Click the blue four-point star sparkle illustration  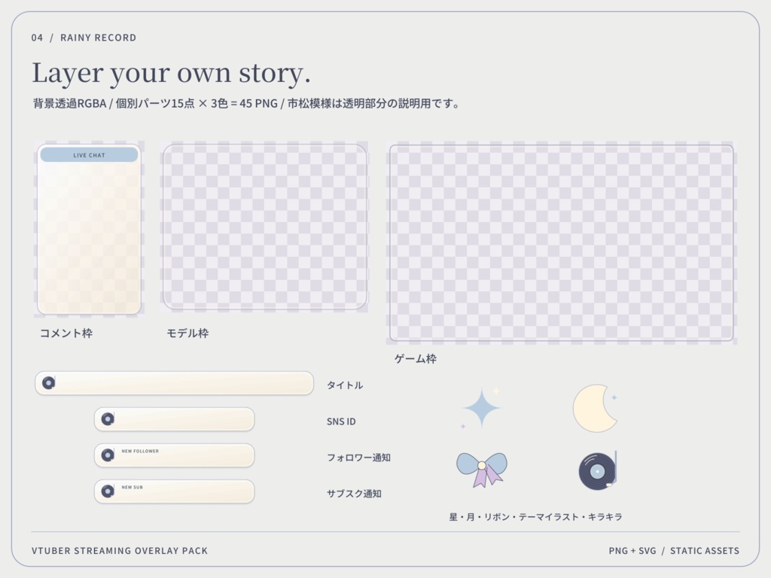coord(481,407)
